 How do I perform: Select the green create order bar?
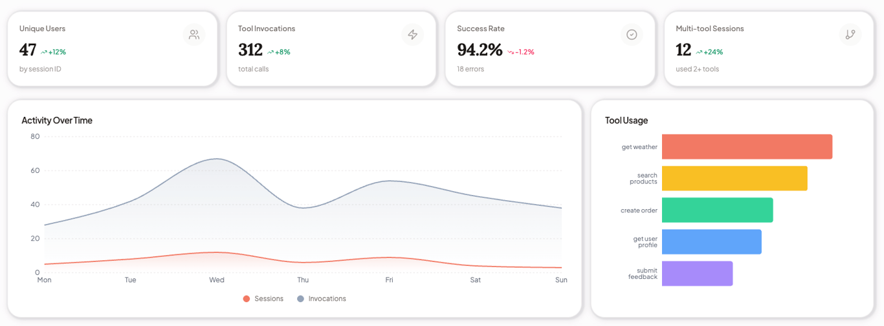click(x=717, y=210)
